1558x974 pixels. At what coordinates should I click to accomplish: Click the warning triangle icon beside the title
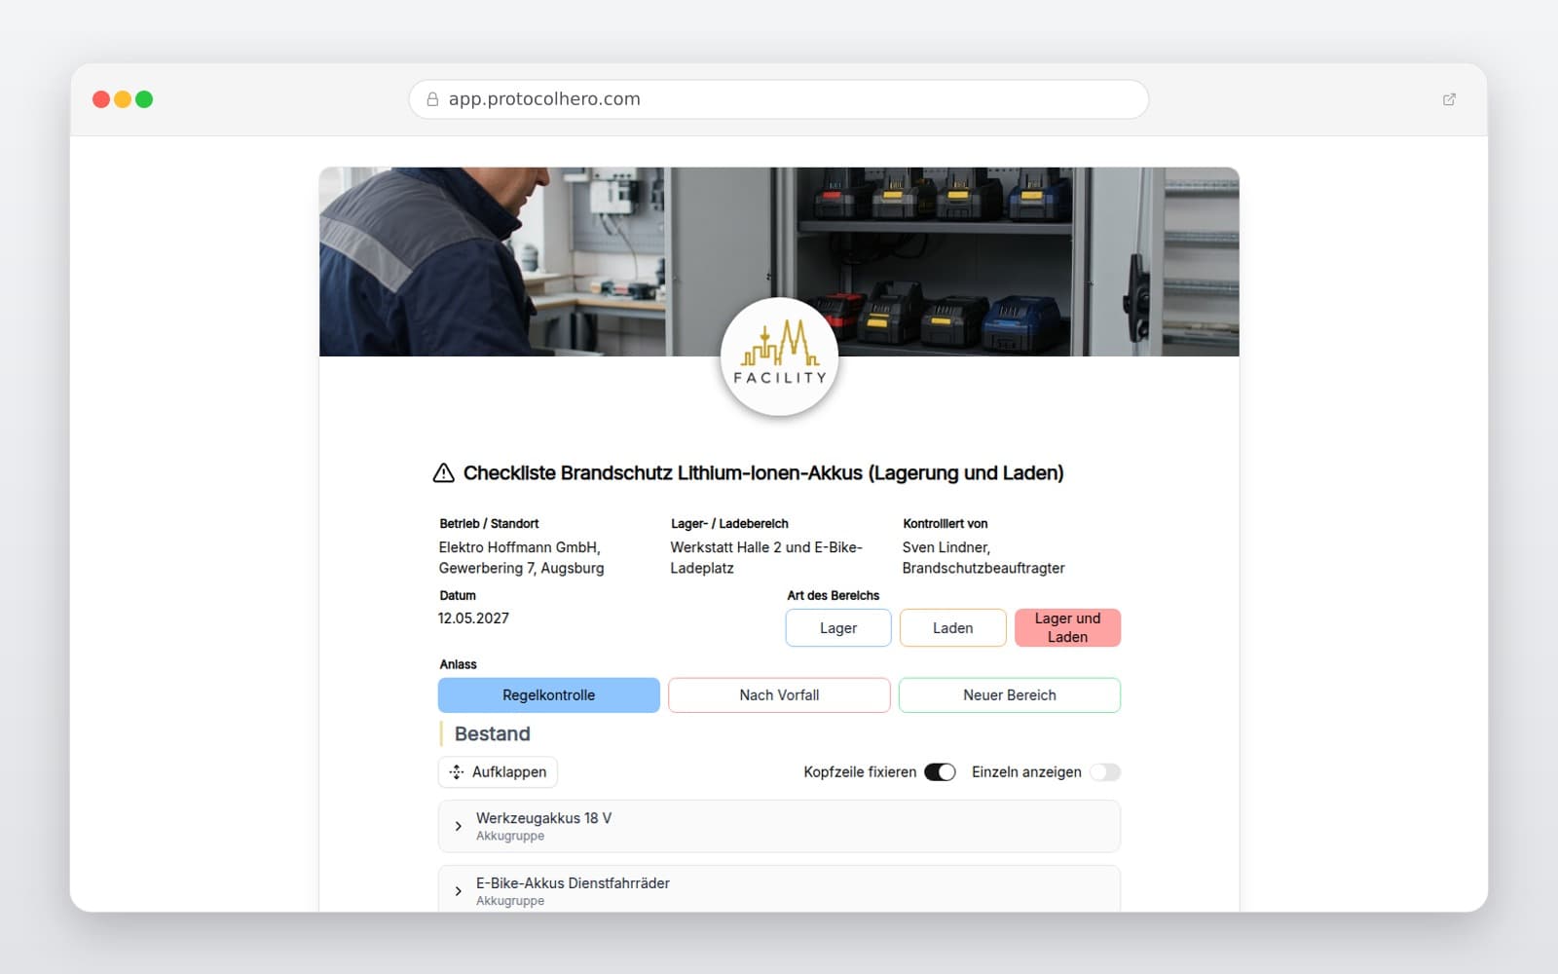tap(443, 473)
